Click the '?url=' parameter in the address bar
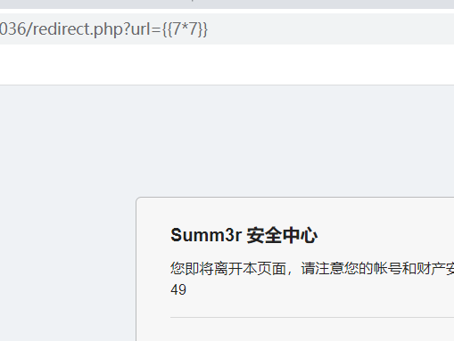 click(x=142, y=29)
